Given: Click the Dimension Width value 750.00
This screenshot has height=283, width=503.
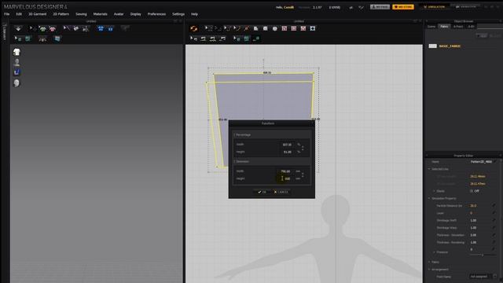Looking at the screenshot, I should point(285,171).
